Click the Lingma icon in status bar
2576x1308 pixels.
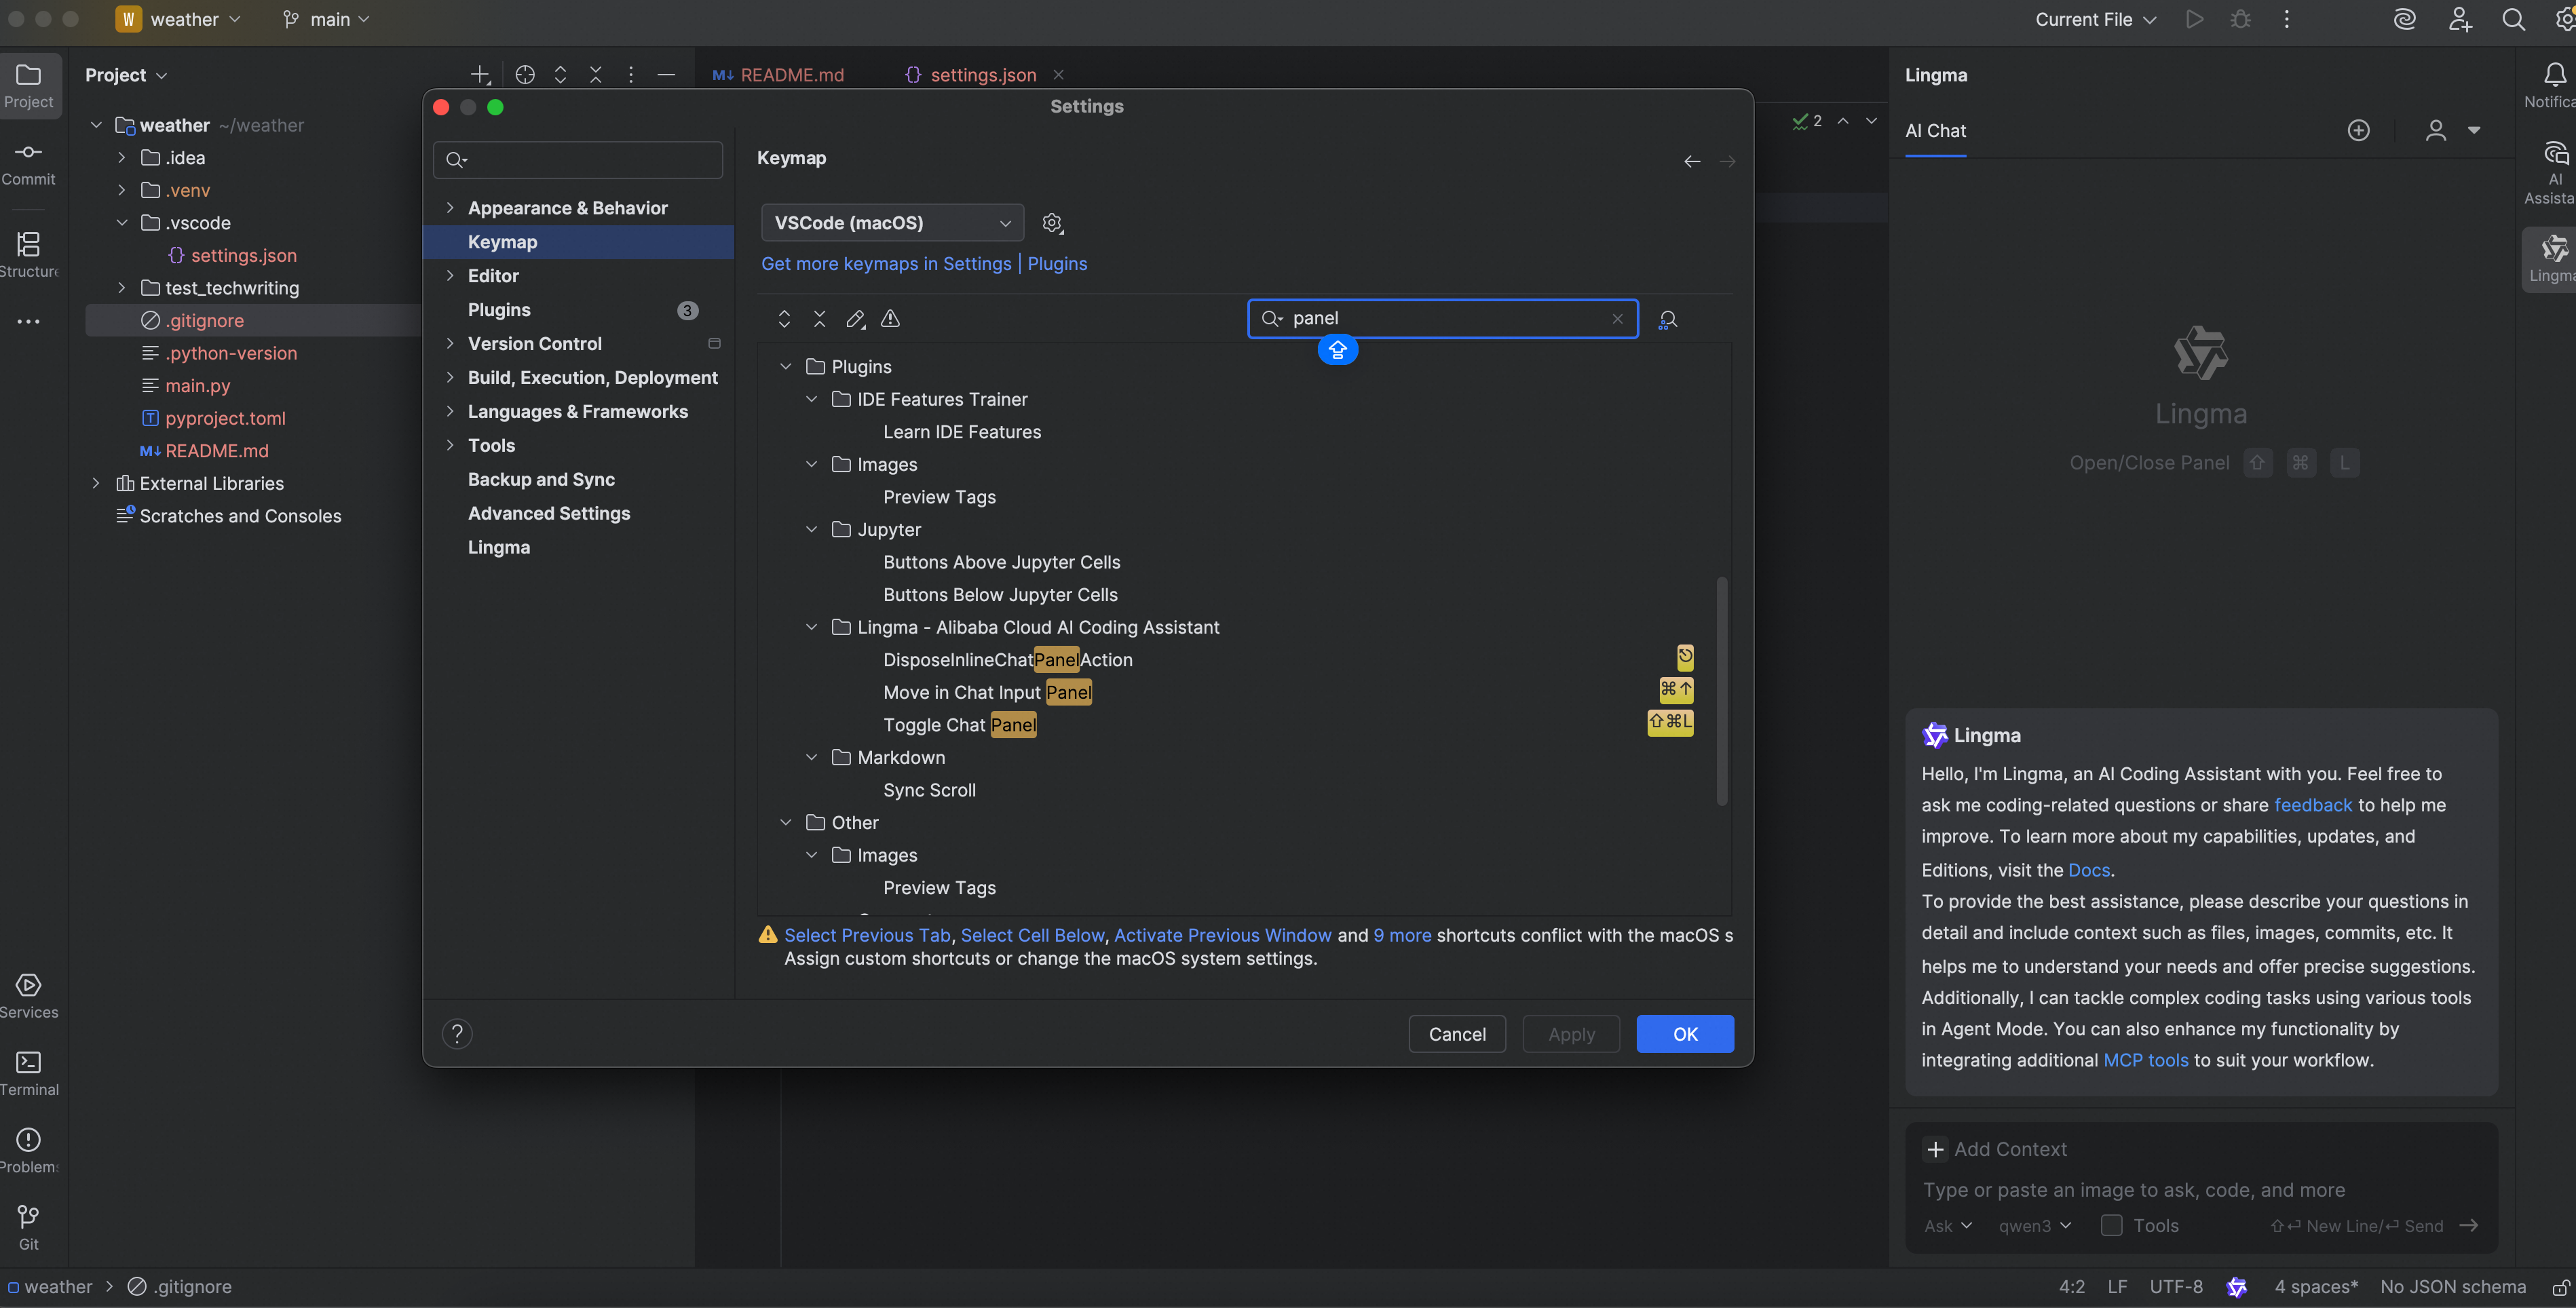tap(2237, 1287)
